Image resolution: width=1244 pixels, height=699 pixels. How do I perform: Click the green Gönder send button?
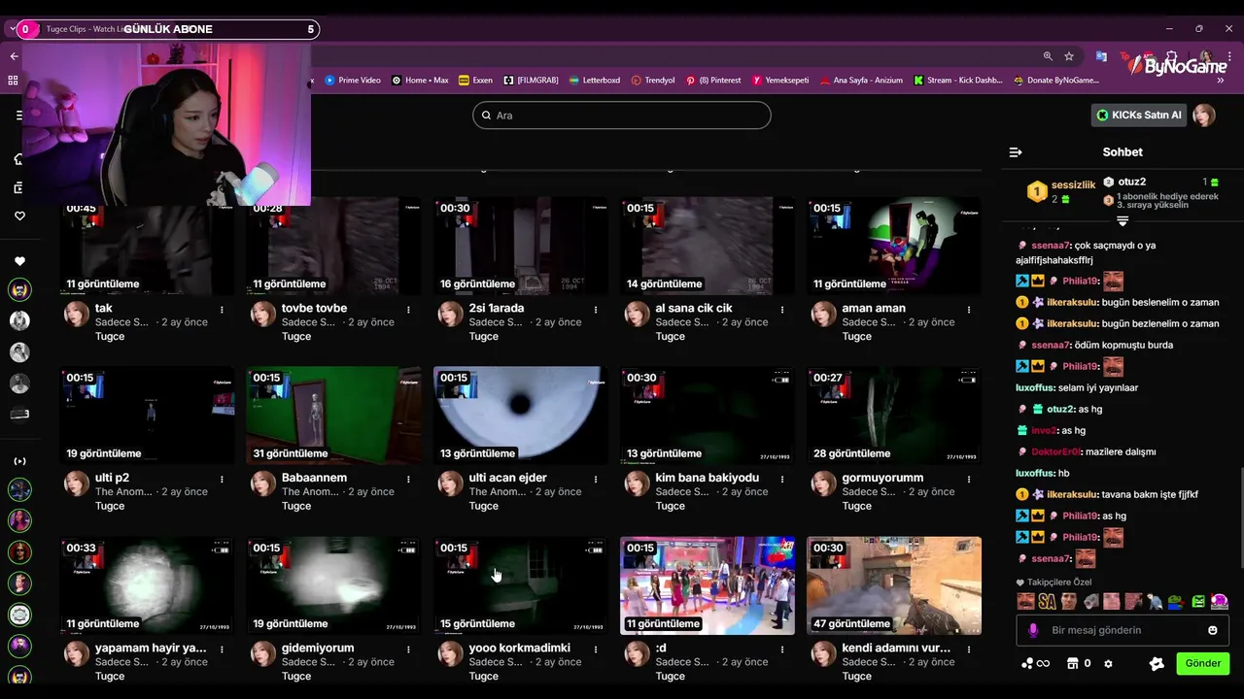click(1202, 664)
